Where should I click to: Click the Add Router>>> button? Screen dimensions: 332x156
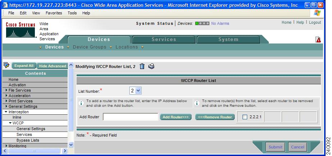pos(176,117)
